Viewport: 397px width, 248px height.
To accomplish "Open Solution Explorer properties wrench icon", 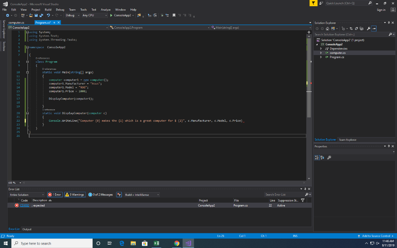I will pyautogui.click(x=369, y=28).
